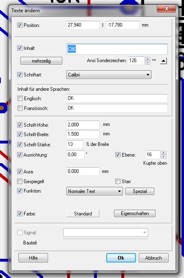Open the Signal dropdown list

point(105,233)
